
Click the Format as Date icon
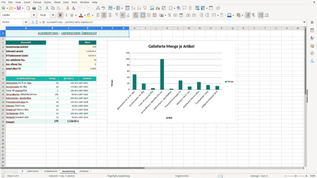(x=181, y=15)
